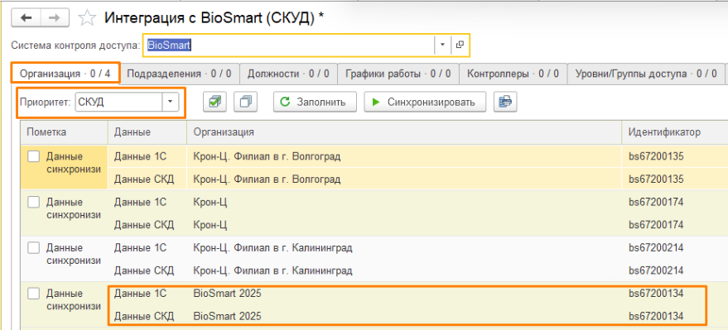This screenshot has width=728, height=330.
Task: Select the Контроллеры tab
Action: (x=513, y=74)
